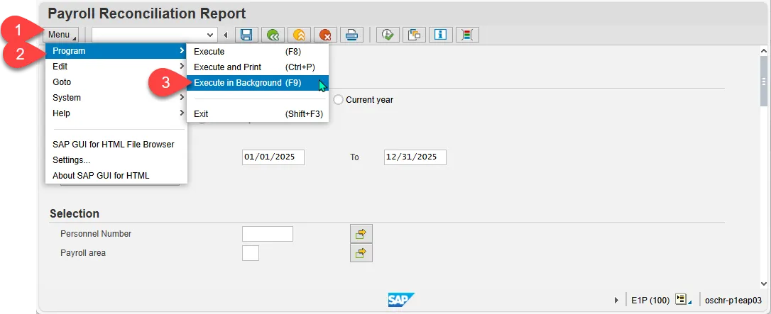Click the yellow Exit (up arrows) toolbar icon

pyautogui.click(x=299, y=35)
